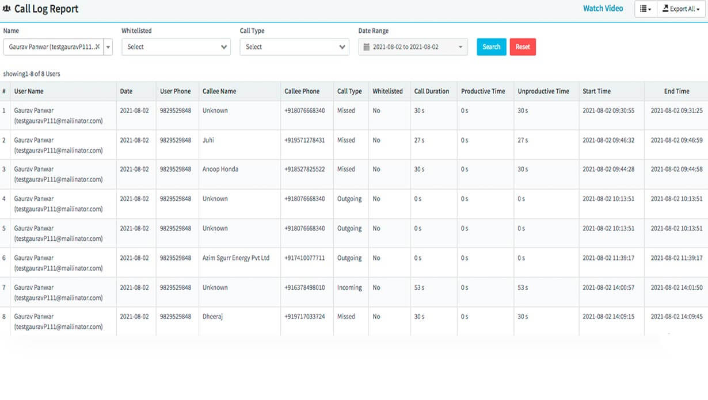Image resolution: width=708 pixels, height=400 pixels.
Task: Open the column view list icon
Action: [645, 9]
